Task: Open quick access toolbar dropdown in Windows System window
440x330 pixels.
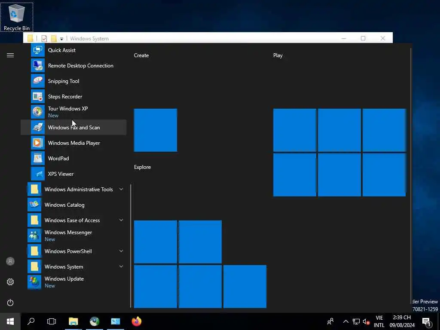Action: click(x=61, y=39)
